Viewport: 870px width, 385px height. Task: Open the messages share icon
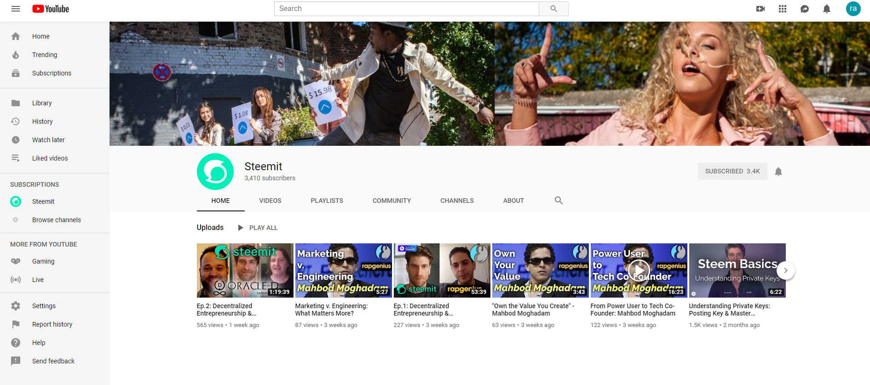pos(805,9)
